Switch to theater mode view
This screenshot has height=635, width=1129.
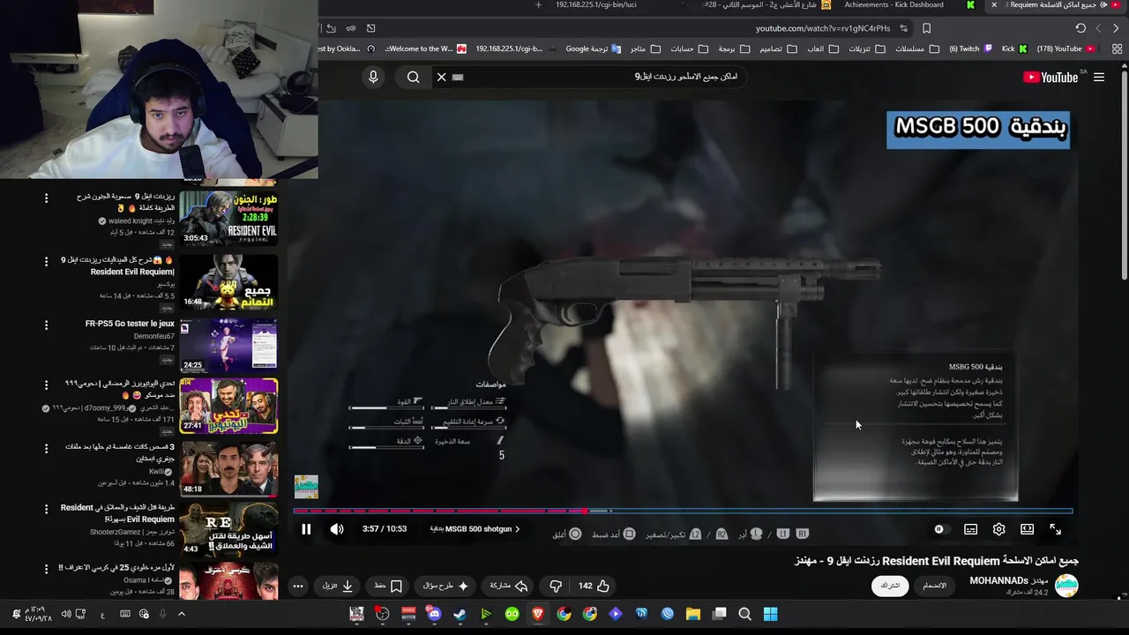click(x=1027, y=529)
